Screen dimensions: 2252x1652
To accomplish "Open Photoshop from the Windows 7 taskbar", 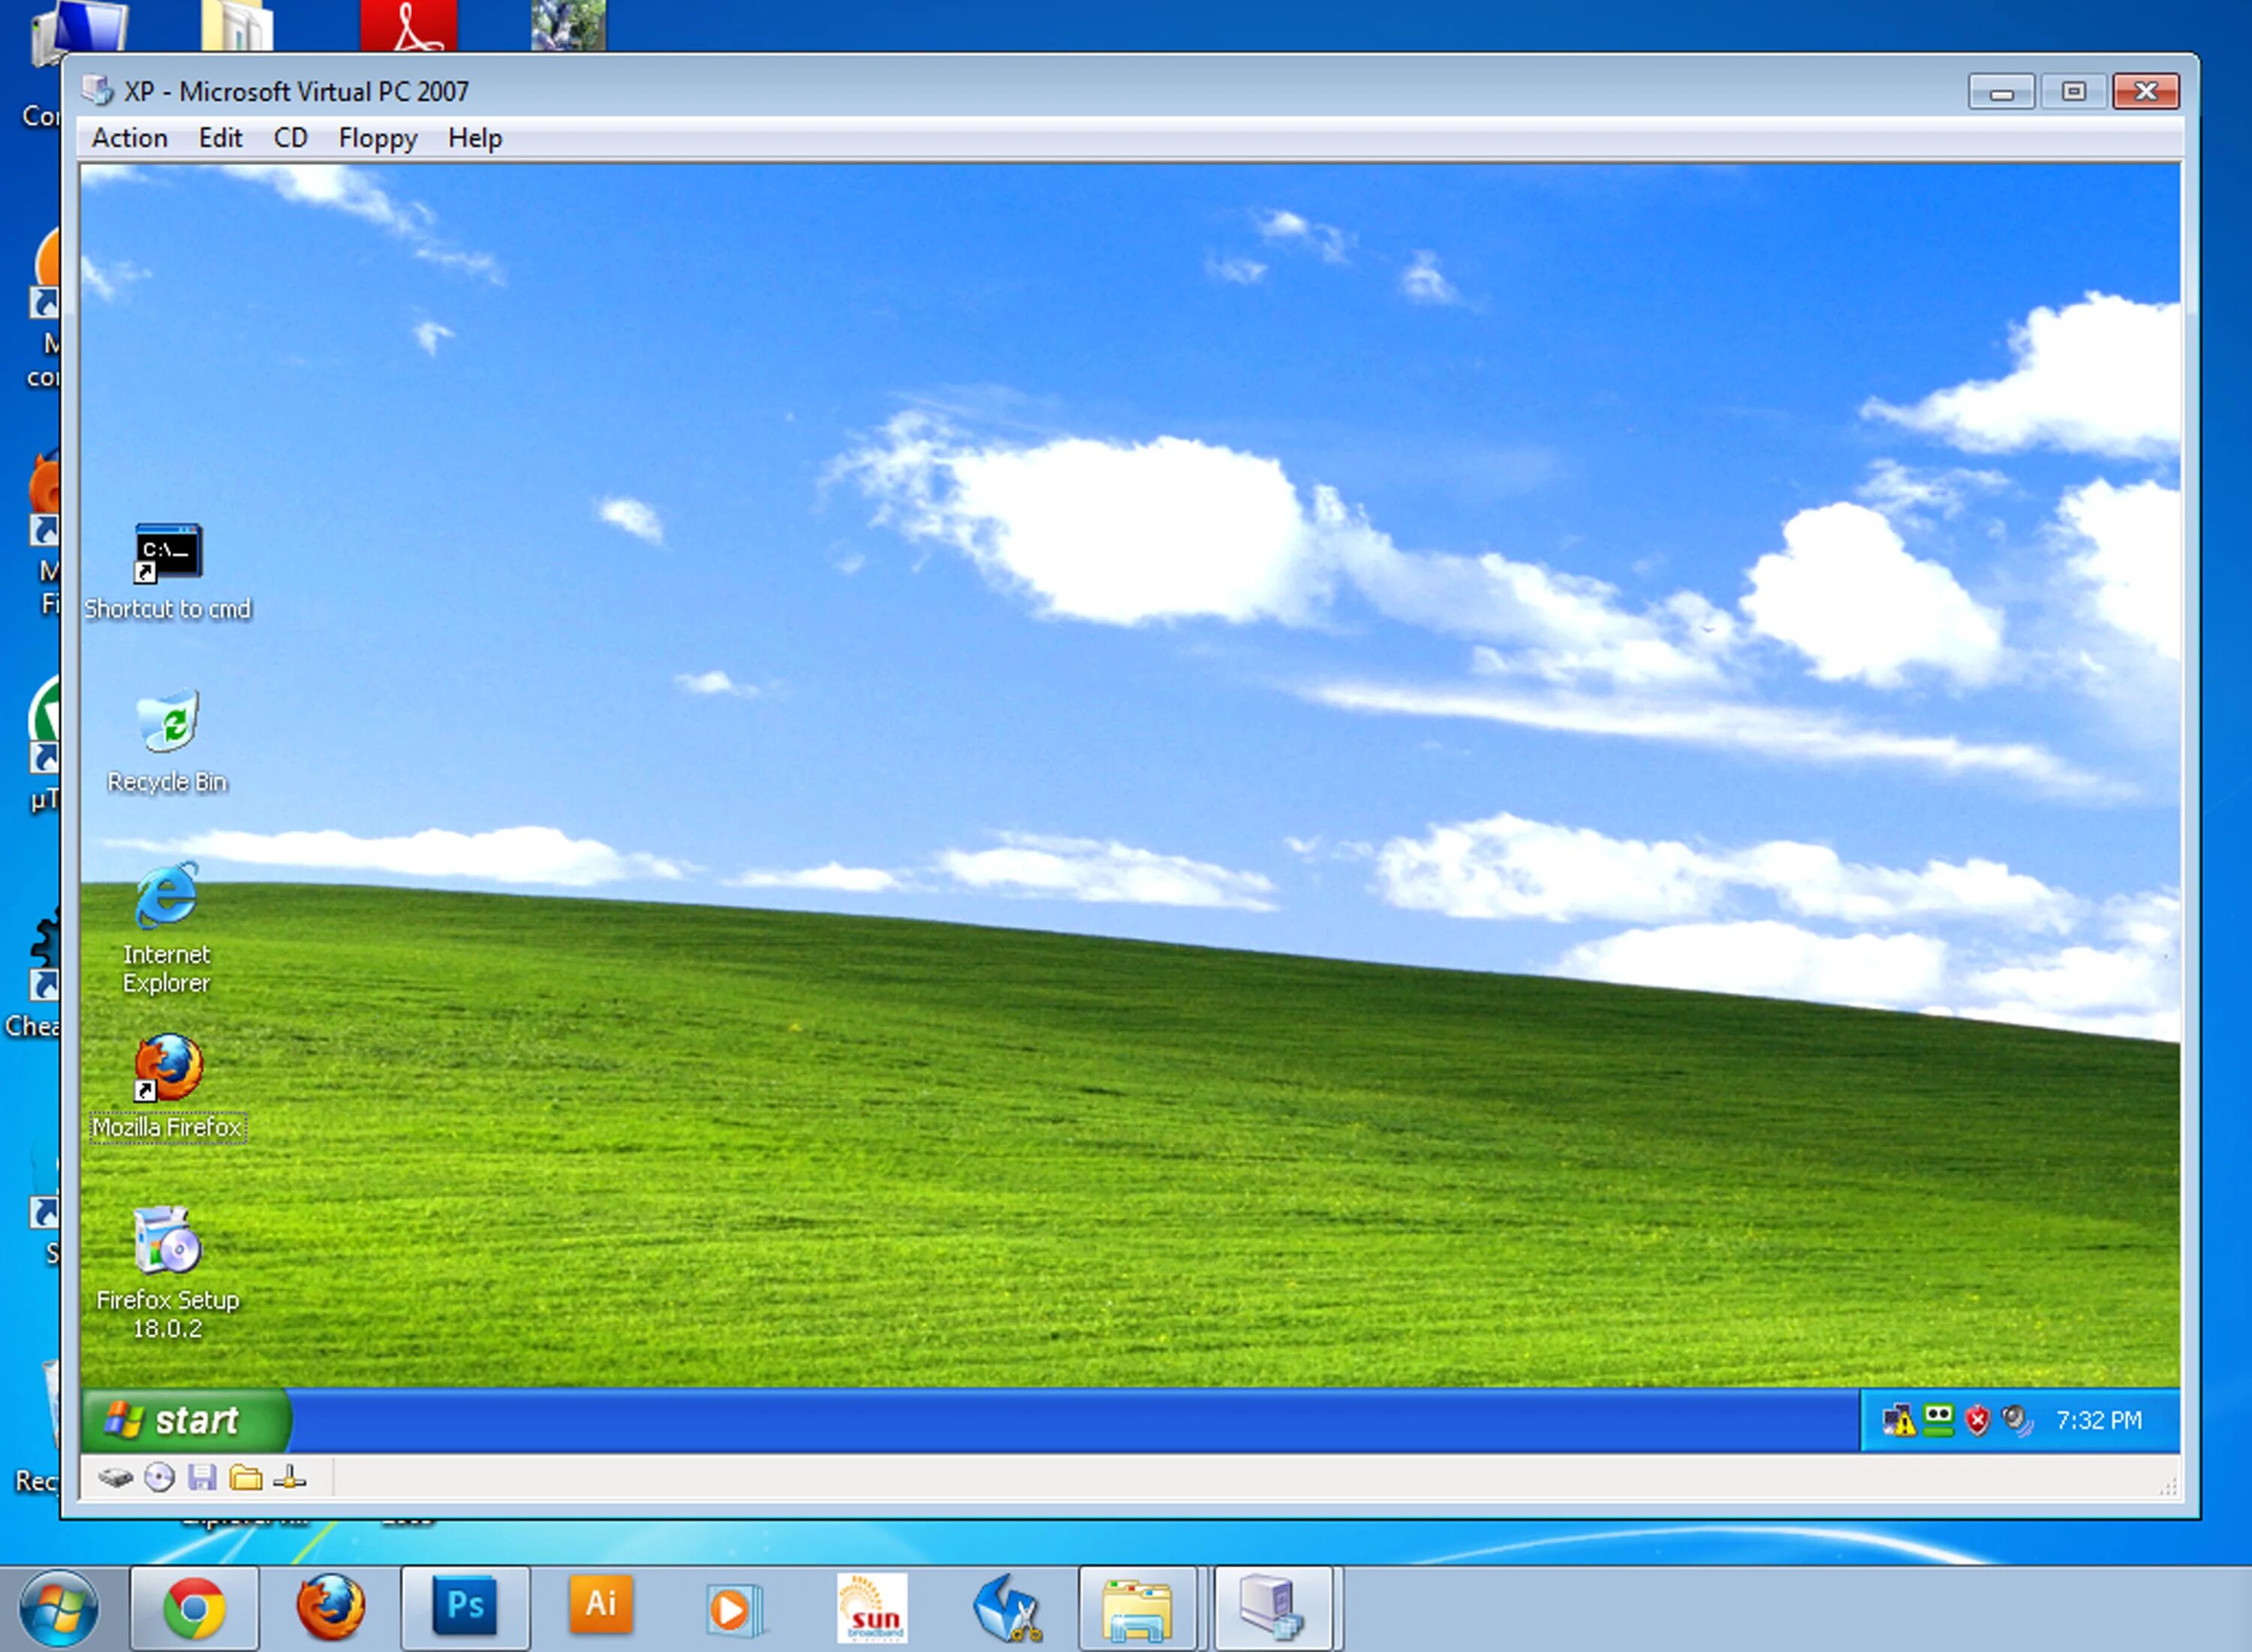I will [465, 1608].
